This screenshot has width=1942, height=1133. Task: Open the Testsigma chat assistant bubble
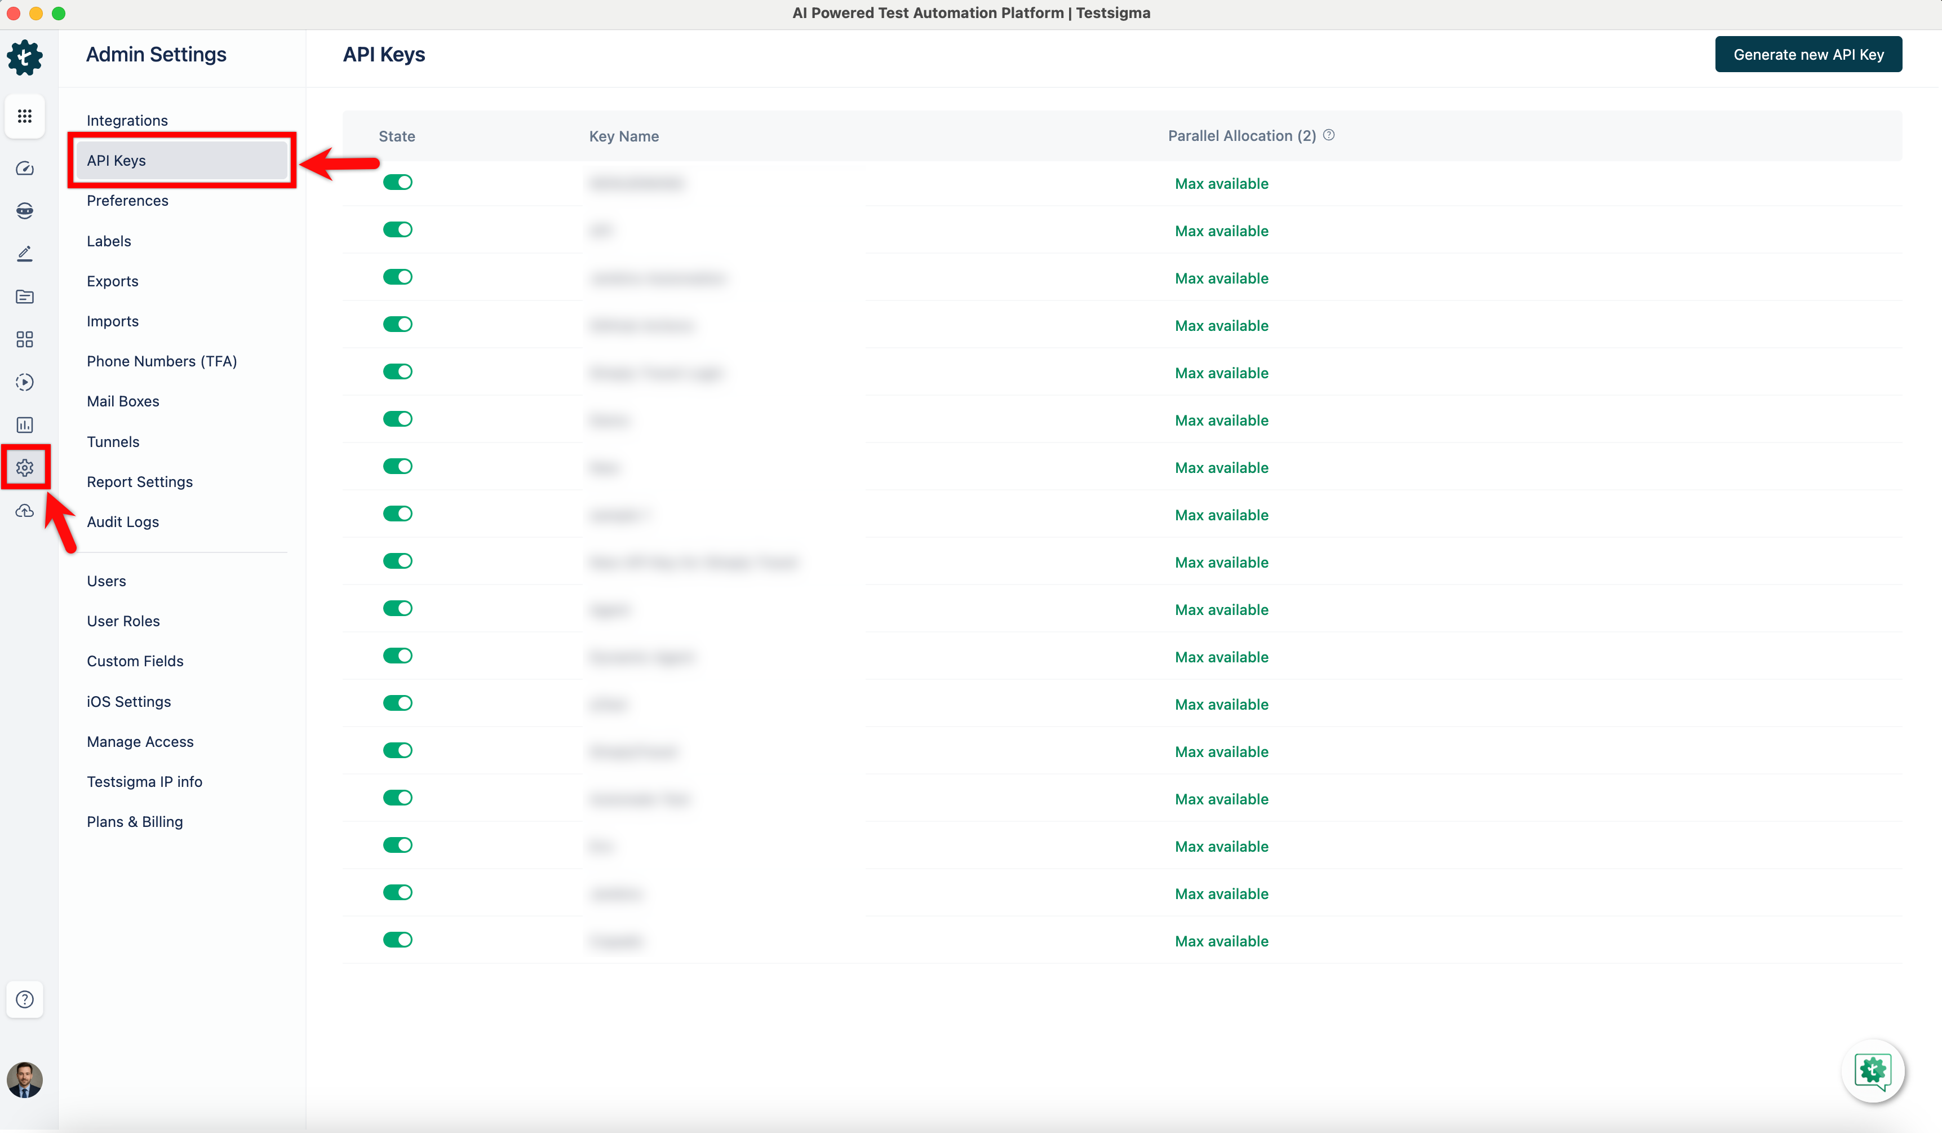(1873, 1072)
